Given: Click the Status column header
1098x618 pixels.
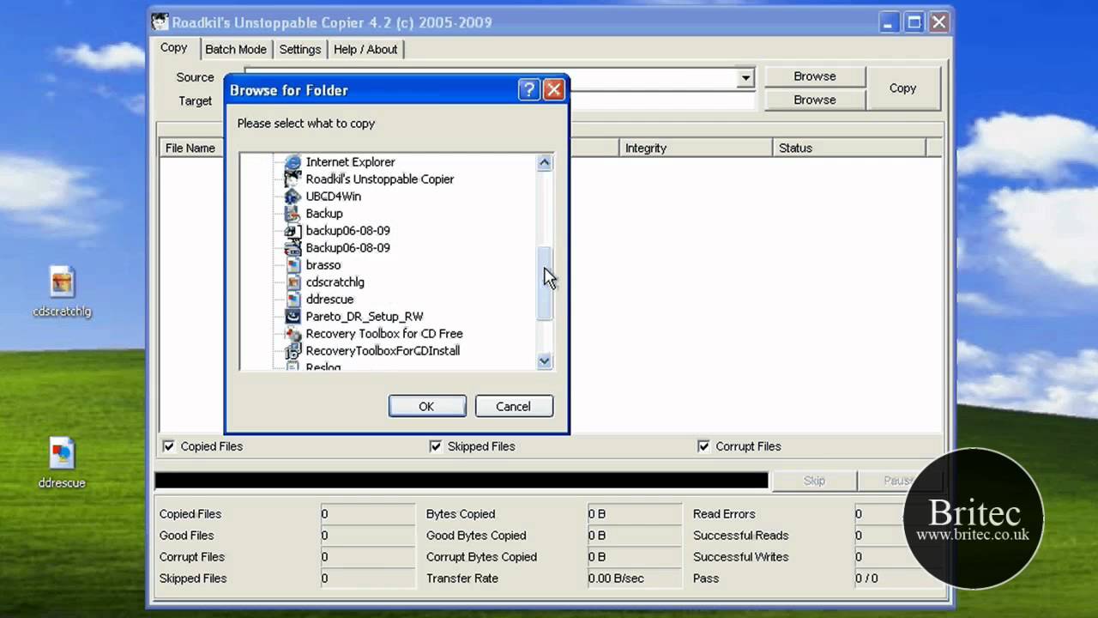Looking at the screenshot, I should click(849, 148).
